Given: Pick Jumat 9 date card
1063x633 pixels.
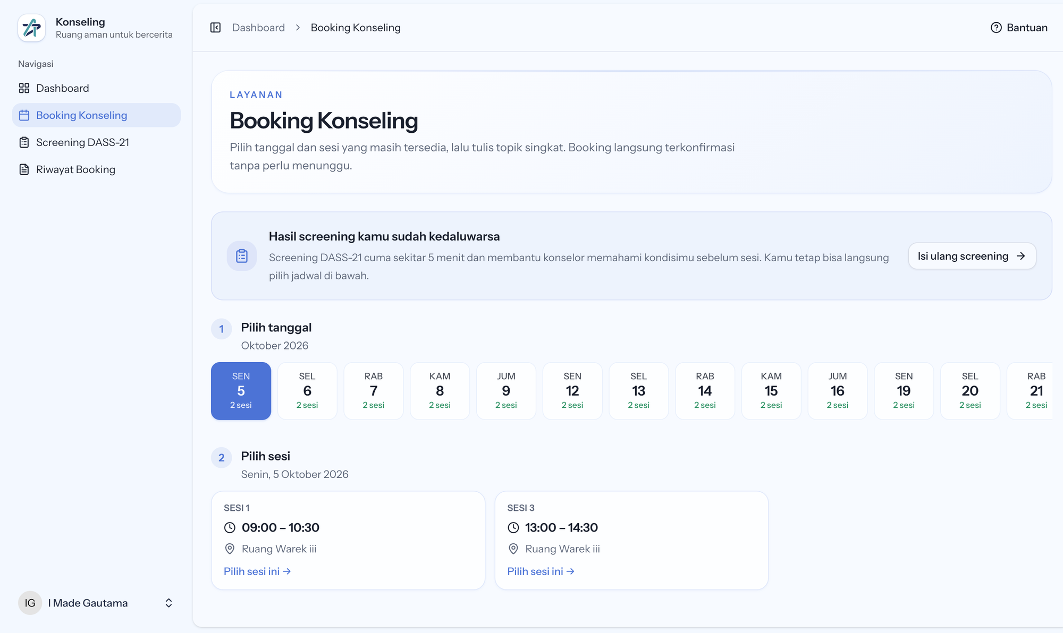Looking at the screenshot, I should 506,391.
